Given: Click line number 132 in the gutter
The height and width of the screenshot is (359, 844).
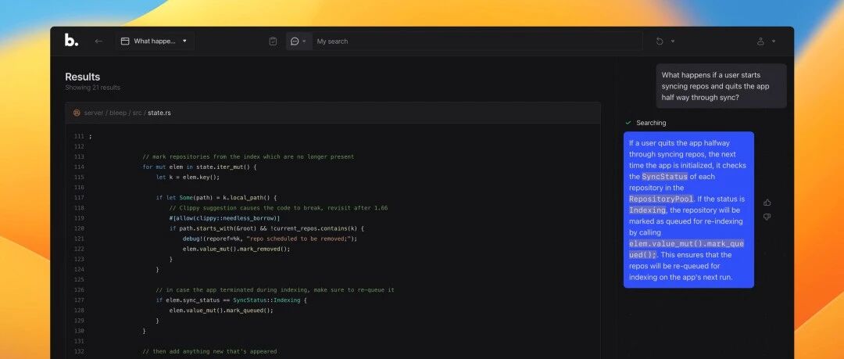Looking at the screenshot, I should tap(79, 351).
